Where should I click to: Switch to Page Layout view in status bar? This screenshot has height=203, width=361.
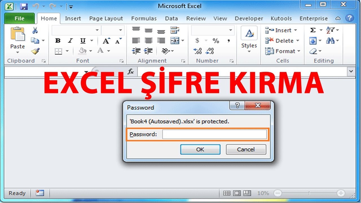point(237,193)
